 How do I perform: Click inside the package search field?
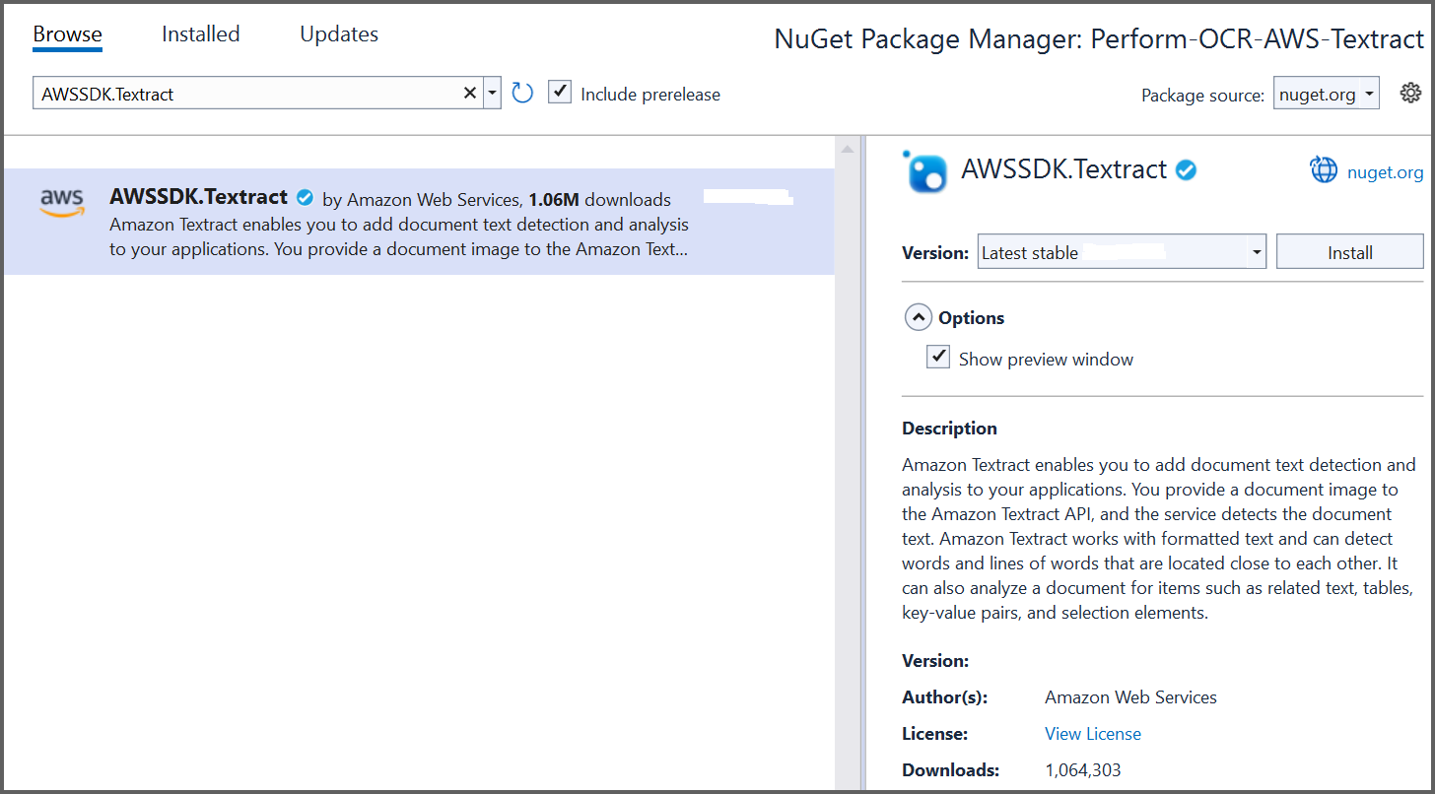click(246, 92)
